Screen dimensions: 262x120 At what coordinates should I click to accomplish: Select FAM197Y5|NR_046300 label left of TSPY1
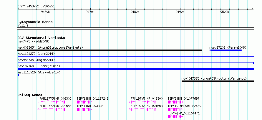click(55, 98)
